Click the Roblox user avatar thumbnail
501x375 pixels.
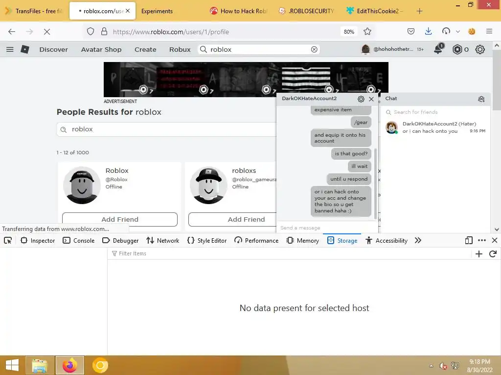click(82, 185)
